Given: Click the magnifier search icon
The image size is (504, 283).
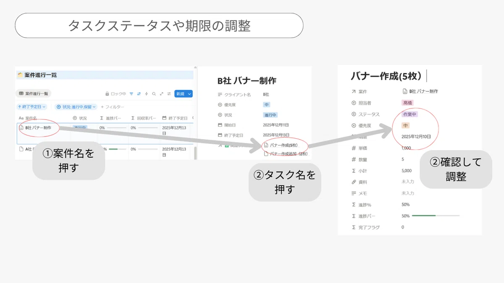Looking at the screenshot, I should [x=154, y=94].
